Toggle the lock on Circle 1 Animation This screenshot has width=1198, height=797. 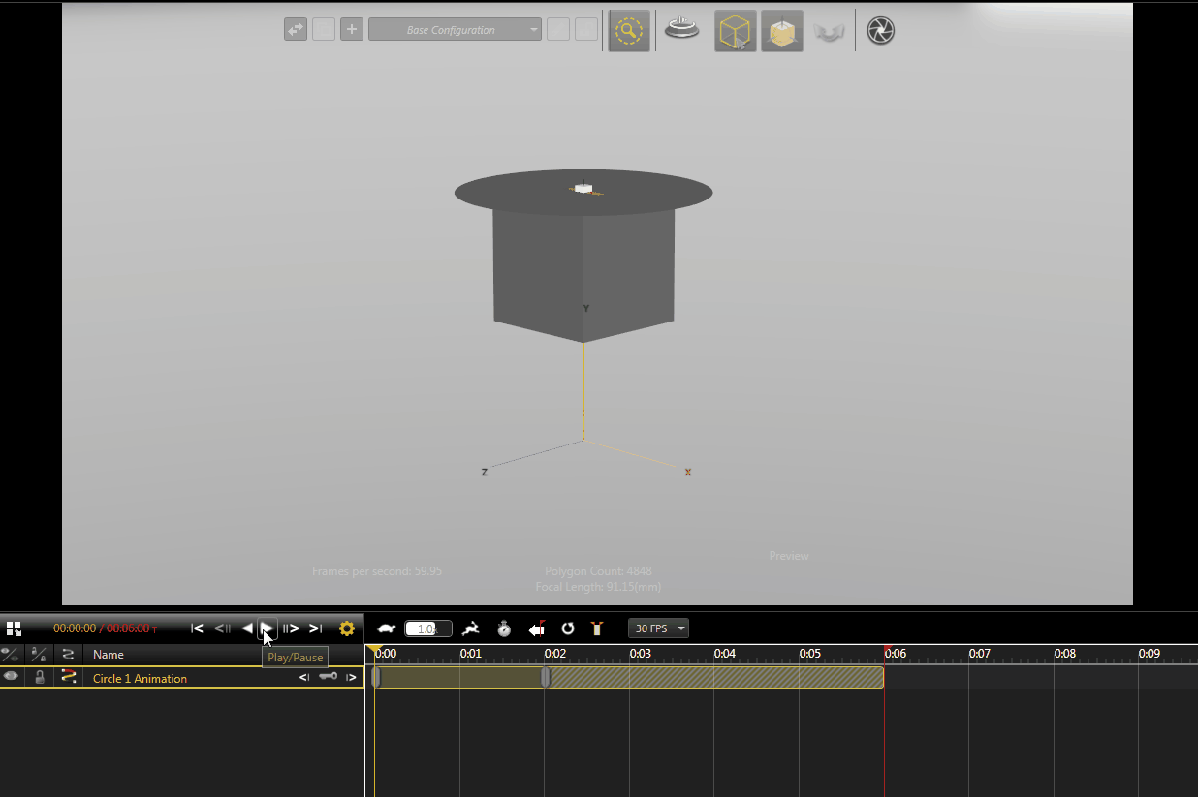click(40, 677)
